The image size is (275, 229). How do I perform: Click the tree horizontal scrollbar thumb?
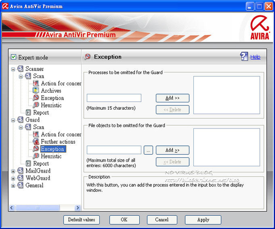[38, 208]
